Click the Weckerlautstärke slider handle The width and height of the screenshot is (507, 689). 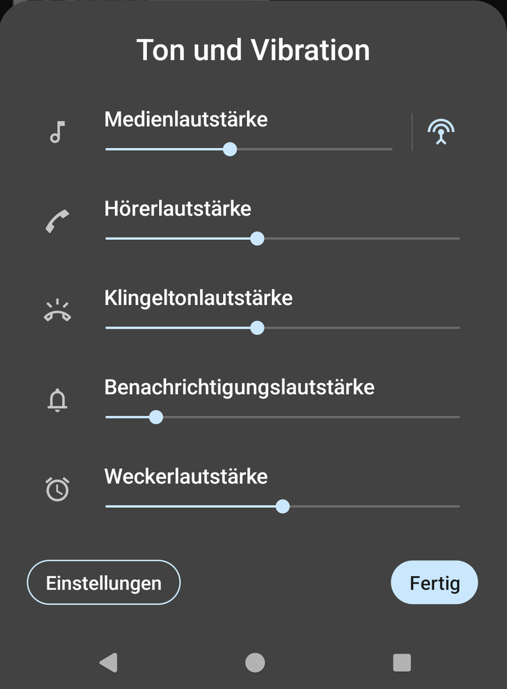(x=282, y=507)
